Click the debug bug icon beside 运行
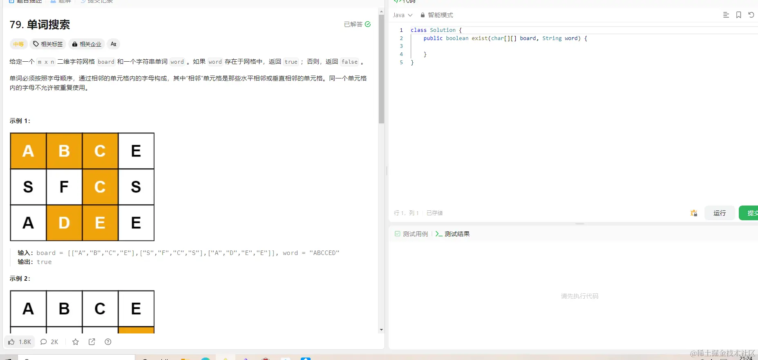The width and height of the screenshot is (758, 360). [x=694, y=213]
